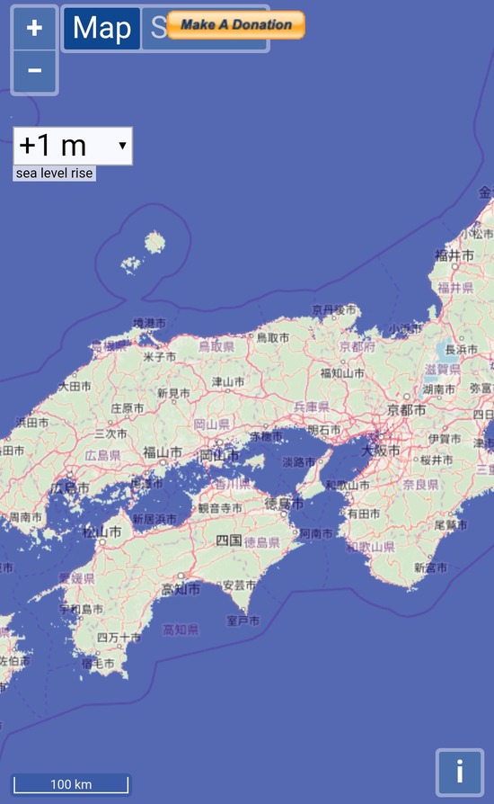The width and height of the screenshot is (494, 804).
Task: Click the 大阪市 city label
Action: click(380, 451)
